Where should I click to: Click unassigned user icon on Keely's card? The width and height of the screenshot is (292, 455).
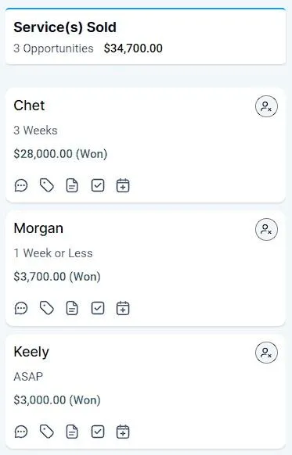coord(266,353)
